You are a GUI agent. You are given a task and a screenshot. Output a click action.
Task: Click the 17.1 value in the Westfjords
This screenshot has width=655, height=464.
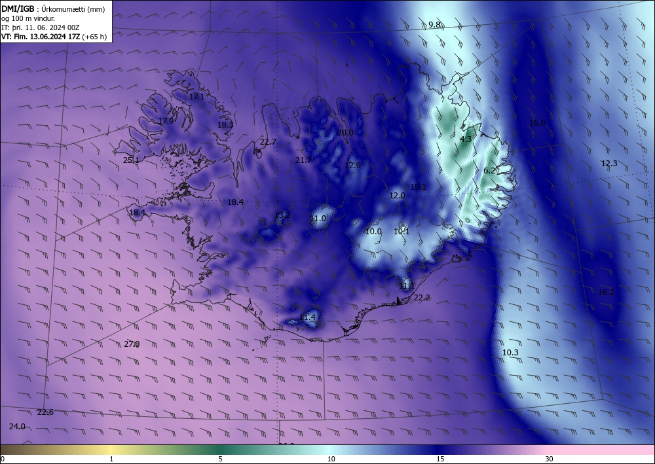(196, 96)
